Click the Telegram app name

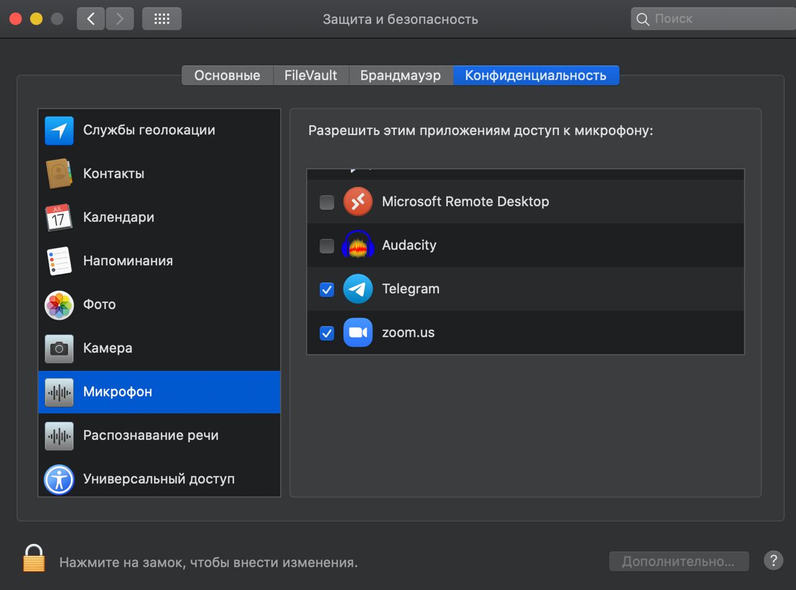pyautogui.click(x=410, y=289)
